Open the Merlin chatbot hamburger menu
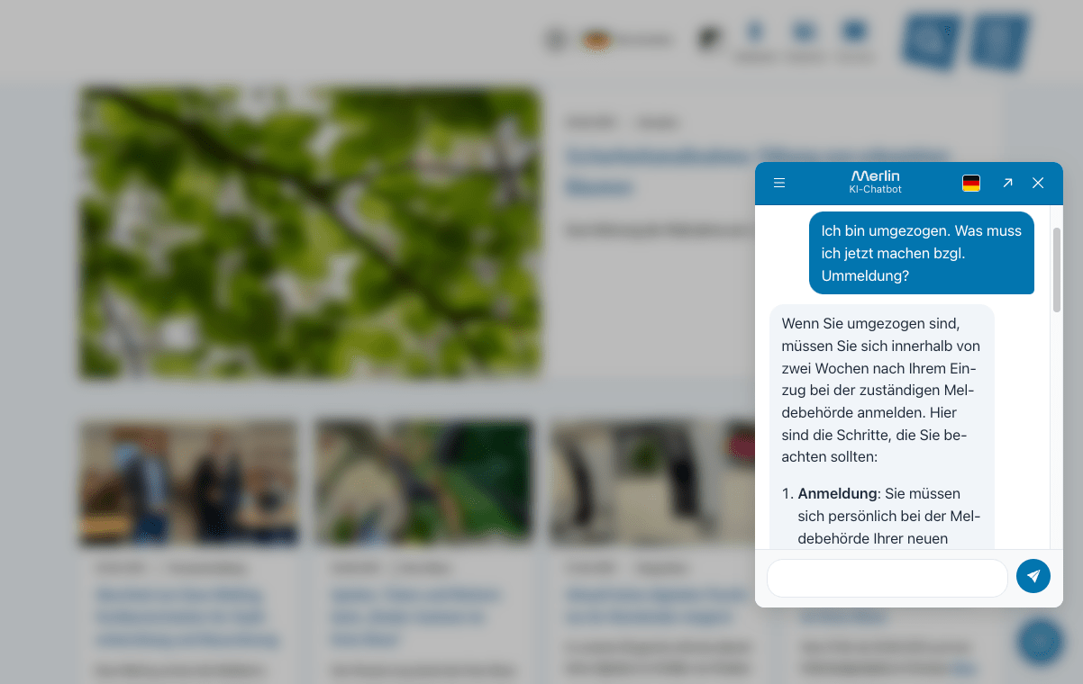1083x684 pixels. (x=779, y=183)
